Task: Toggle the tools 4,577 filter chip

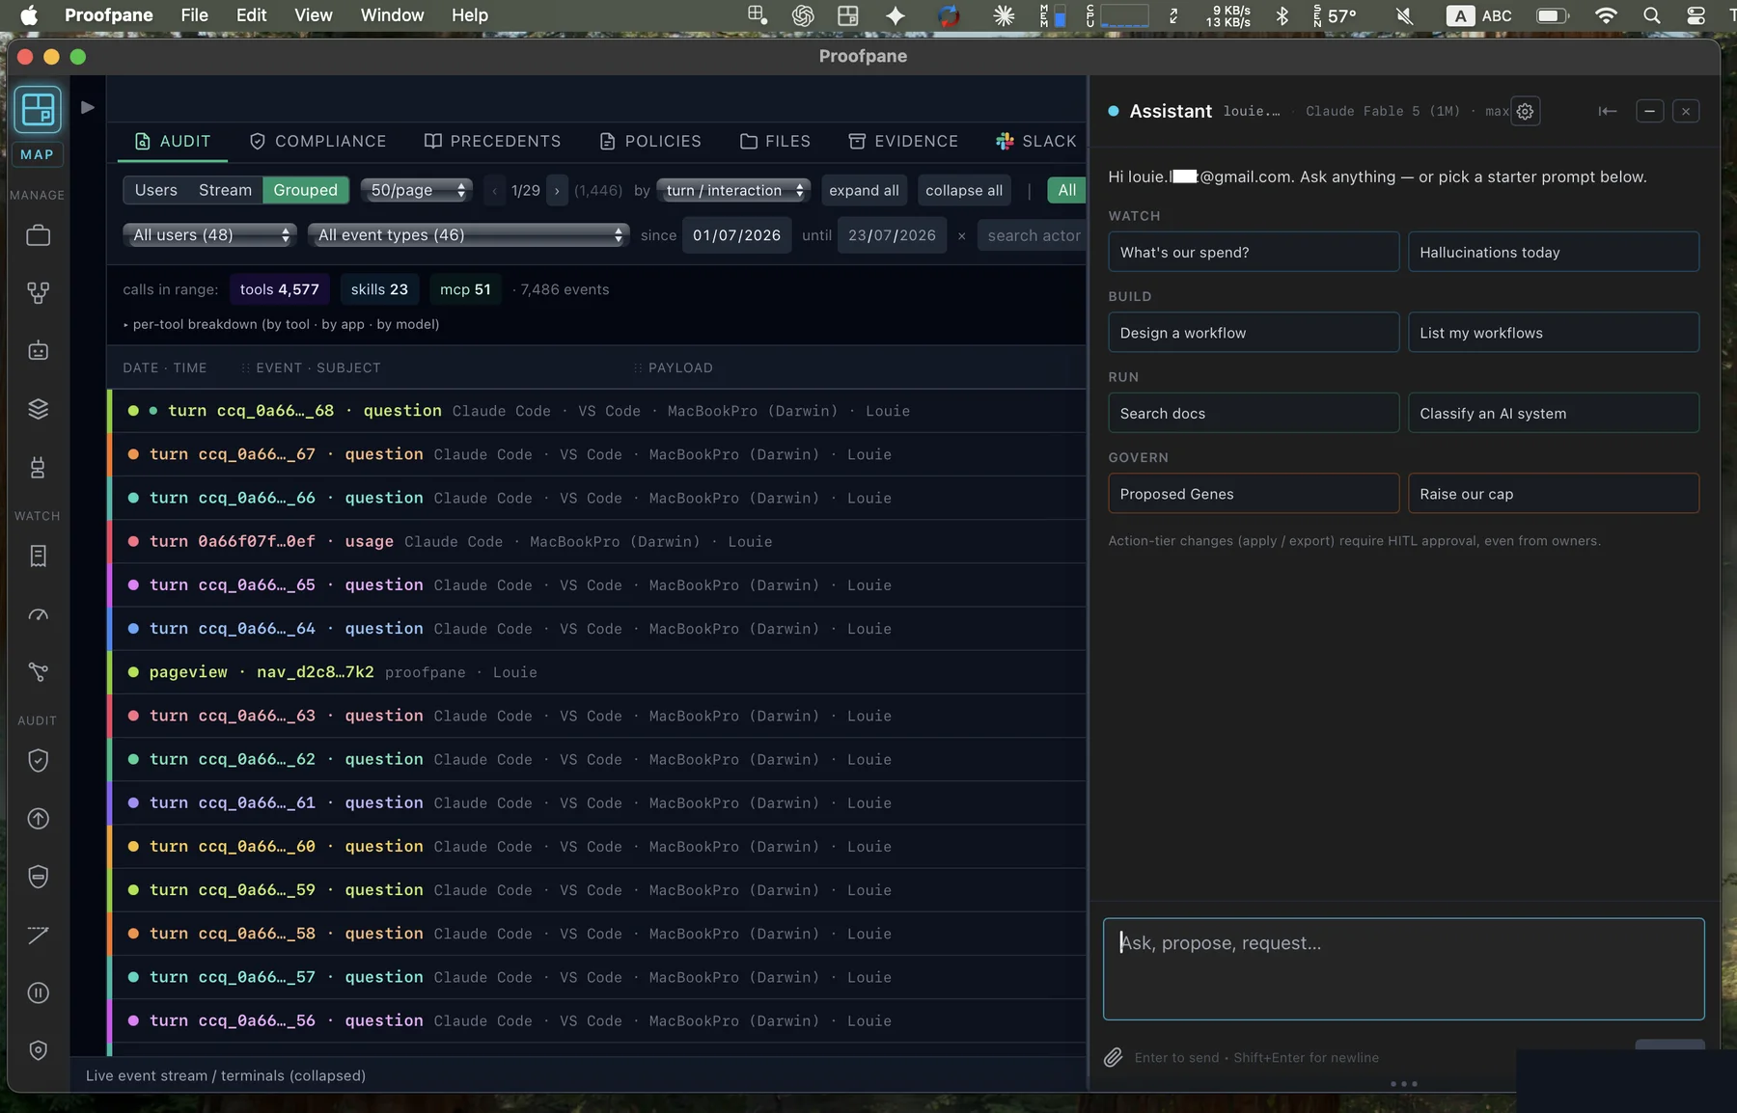Action: (x=279, y=289)
